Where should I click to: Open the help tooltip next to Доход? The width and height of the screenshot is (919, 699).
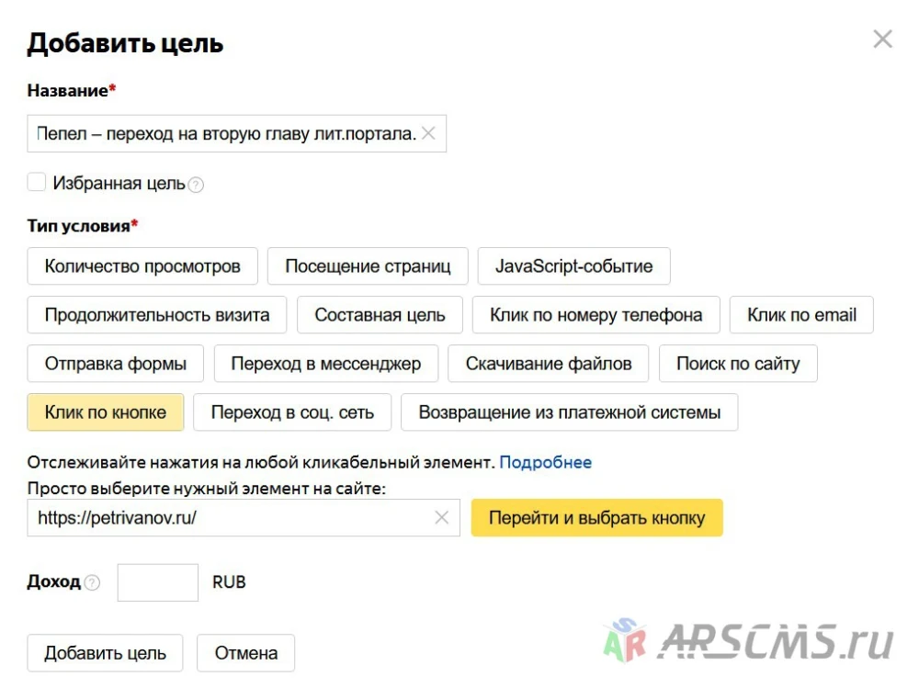pos(92,582)
